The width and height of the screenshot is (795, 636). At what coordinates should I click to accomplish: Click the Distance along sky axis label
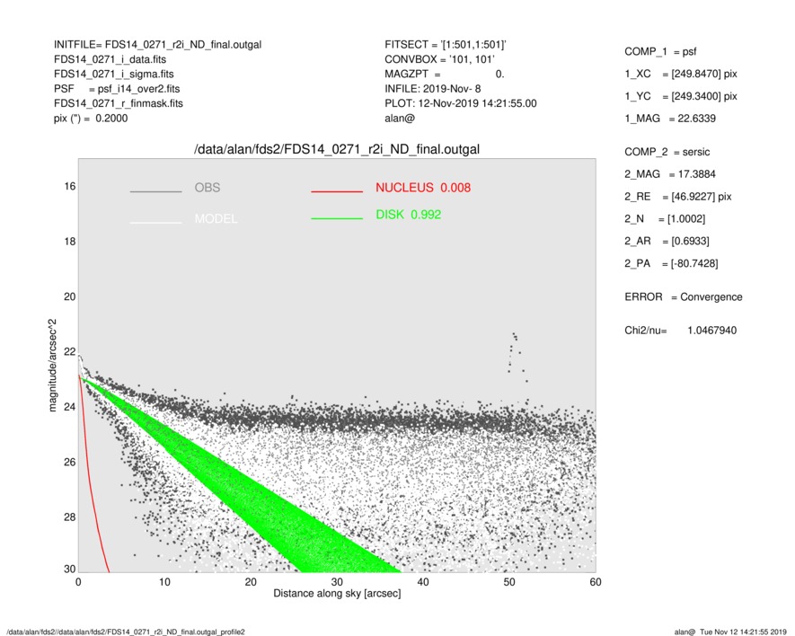[x=337, y=594]
